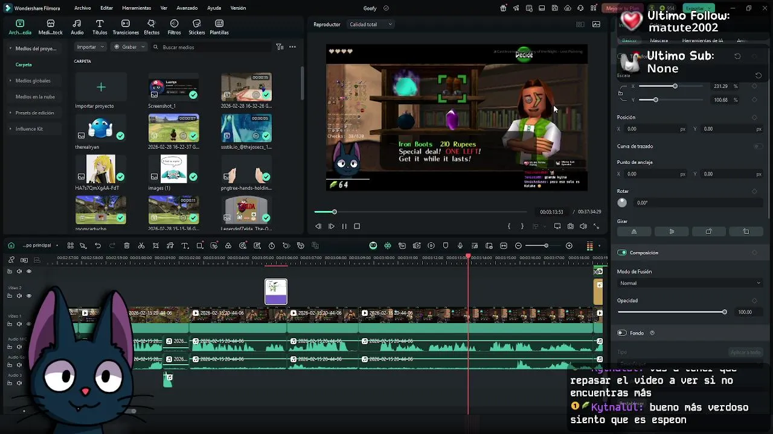Screen dimensions: 773x434
Task: Click the Buscar medios search field
Action: point(211,47)
